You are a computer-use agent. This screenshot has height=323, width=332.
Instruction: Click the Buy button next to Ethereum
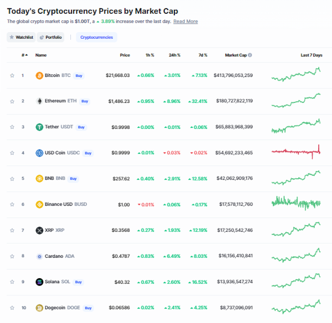tap(85, 101)
